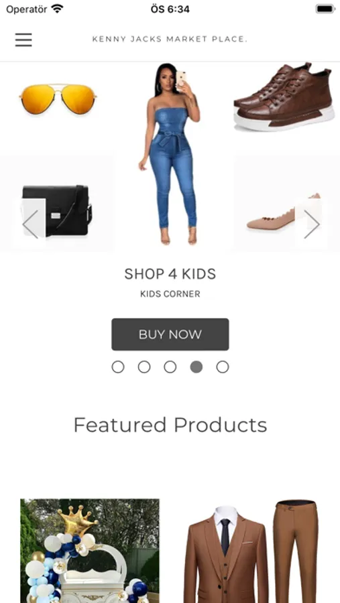The width and height of the screenshot is (340, 603).
Task: Select the filled fourth carousel dot
Action: 196,367
